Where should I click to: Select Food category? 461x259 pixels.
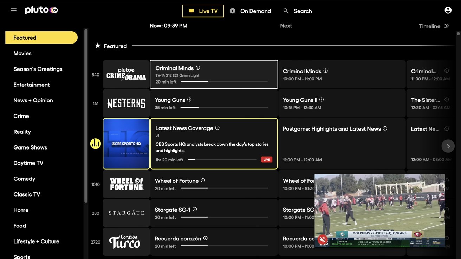pyautogui.click(x=20, y=226)
